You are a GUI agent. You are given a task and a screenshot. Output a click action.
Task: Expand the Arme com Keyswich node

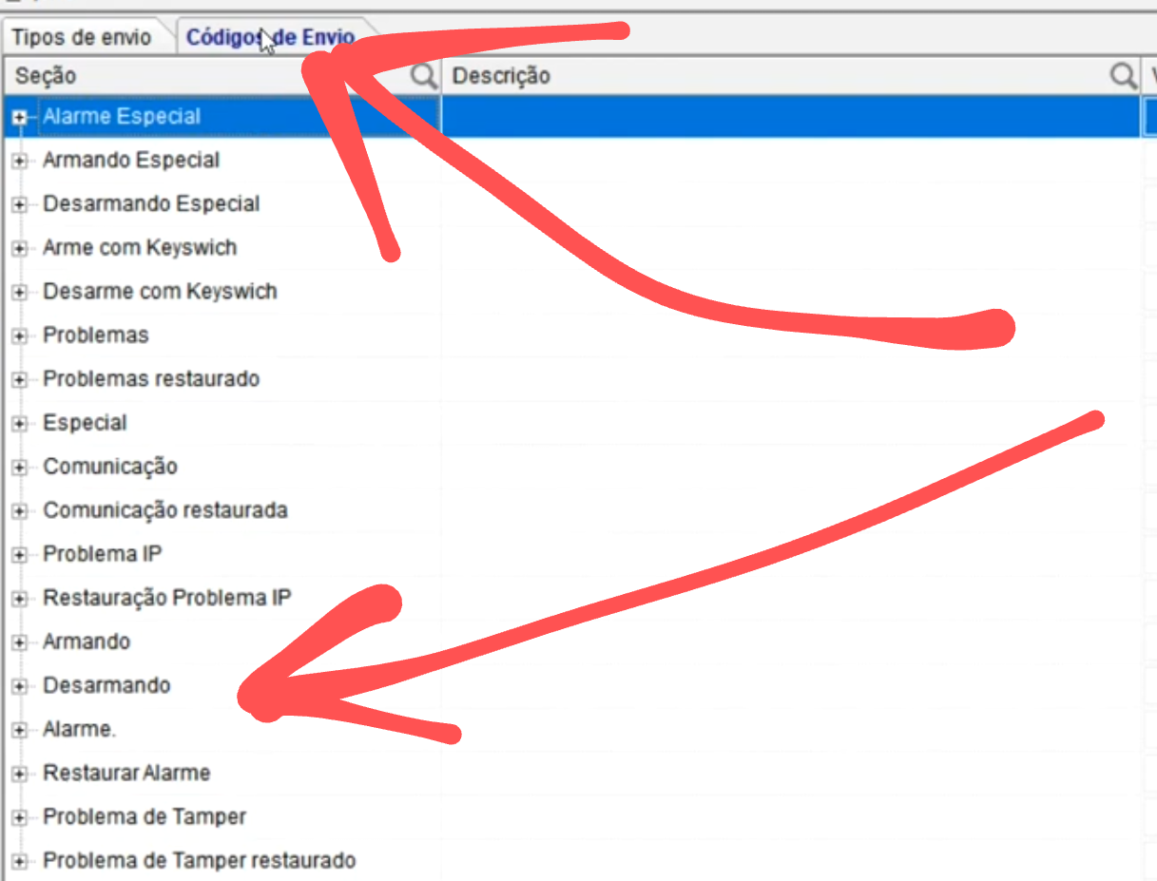[x=19, y=248]
